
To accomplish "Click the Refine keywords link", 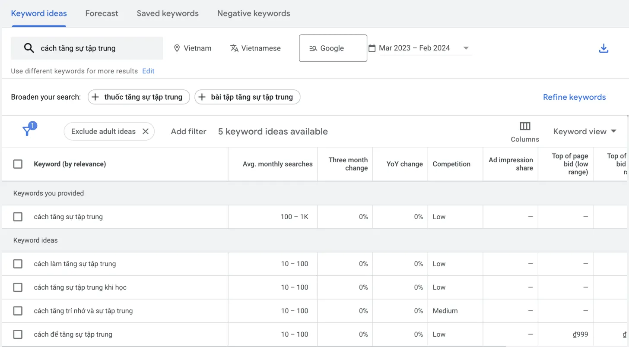I will (x=574, y=97).
